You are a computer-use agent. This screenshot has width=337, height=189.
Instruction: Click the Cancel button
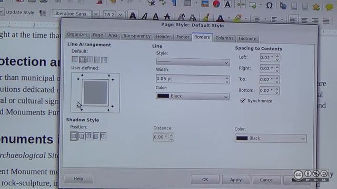(266, 180)
